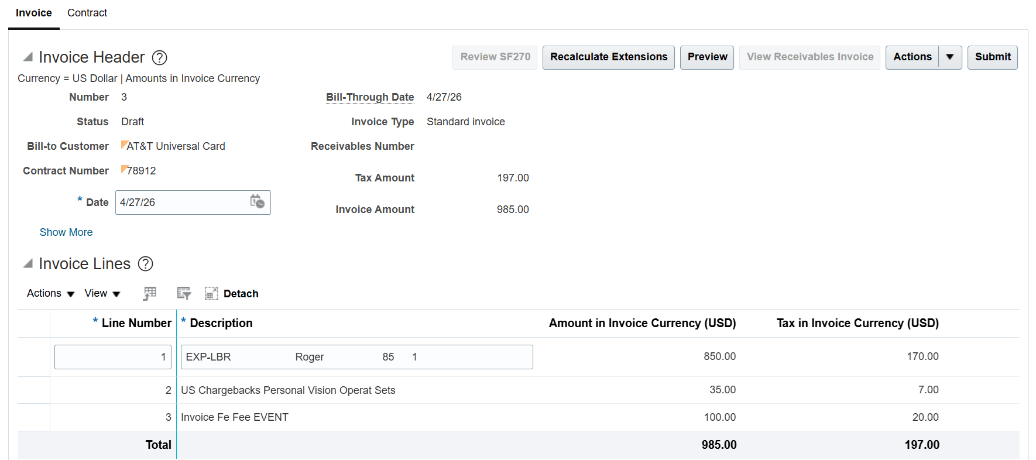
Task: Open the View menu in Invoice Lines
Action: click(x=102, y=293)
